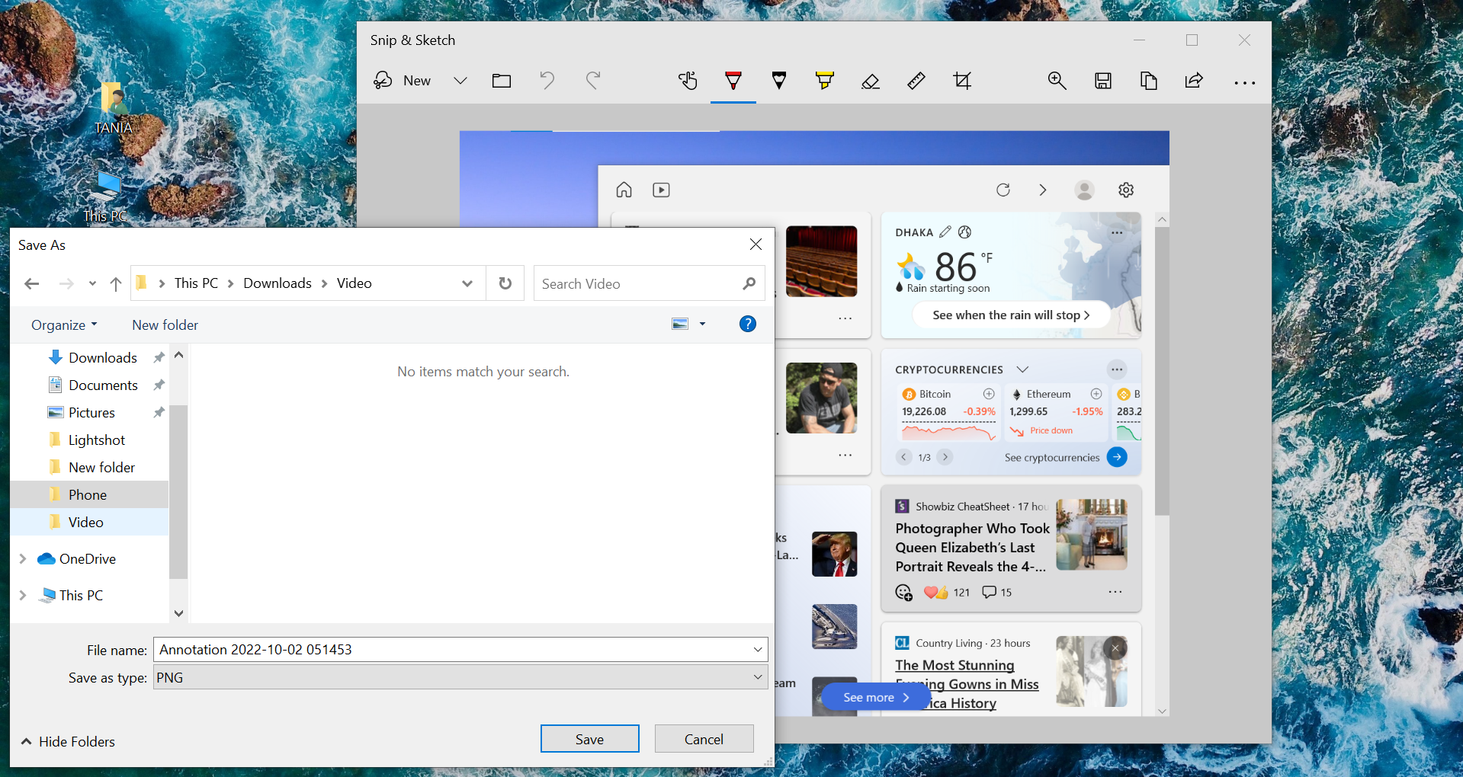Click Downloads in the address path

pos(278,283)
